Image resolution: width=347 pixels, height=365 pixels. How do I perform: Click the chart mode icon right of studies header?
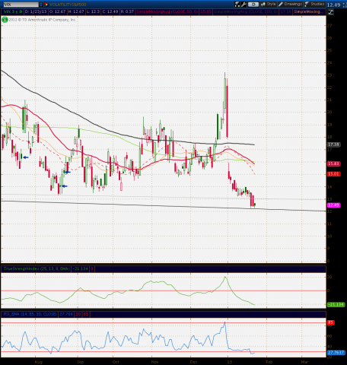(330, 12)
